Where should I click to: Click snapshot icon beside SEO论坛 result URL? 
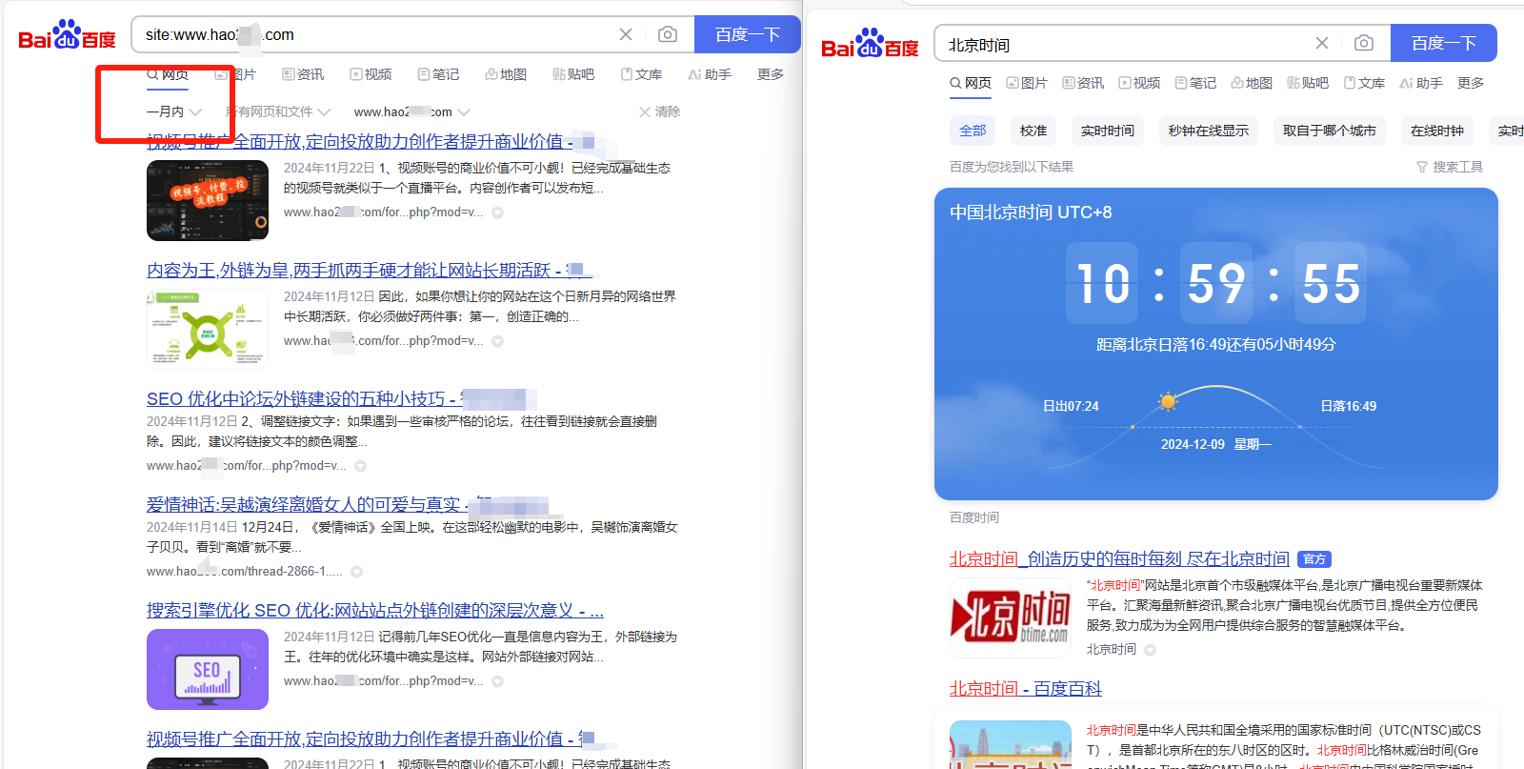tap(360, 466)
